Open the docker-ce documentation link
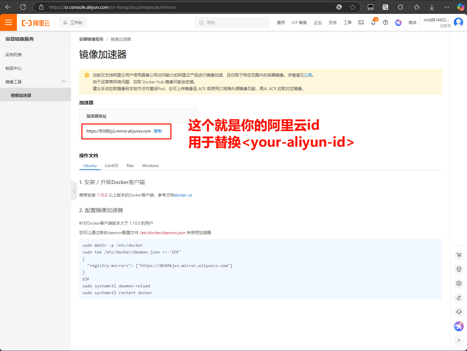This screenshot has height=351, width=467. [183, 195]
